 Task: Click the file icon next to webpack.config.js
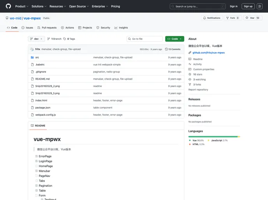pyautogui.click(x=32, y=115)
